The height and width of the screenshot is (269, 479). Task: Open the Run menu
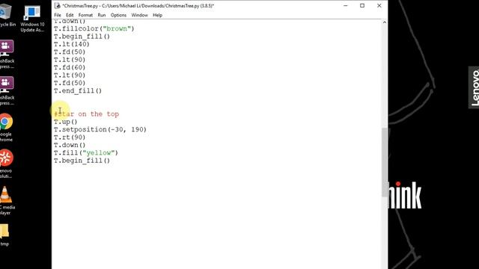point(102,15)
